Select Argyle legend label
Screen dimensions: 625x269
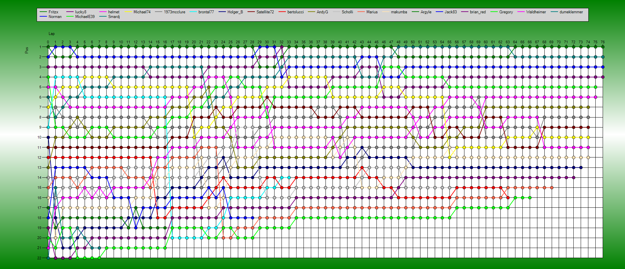(426, 12)
